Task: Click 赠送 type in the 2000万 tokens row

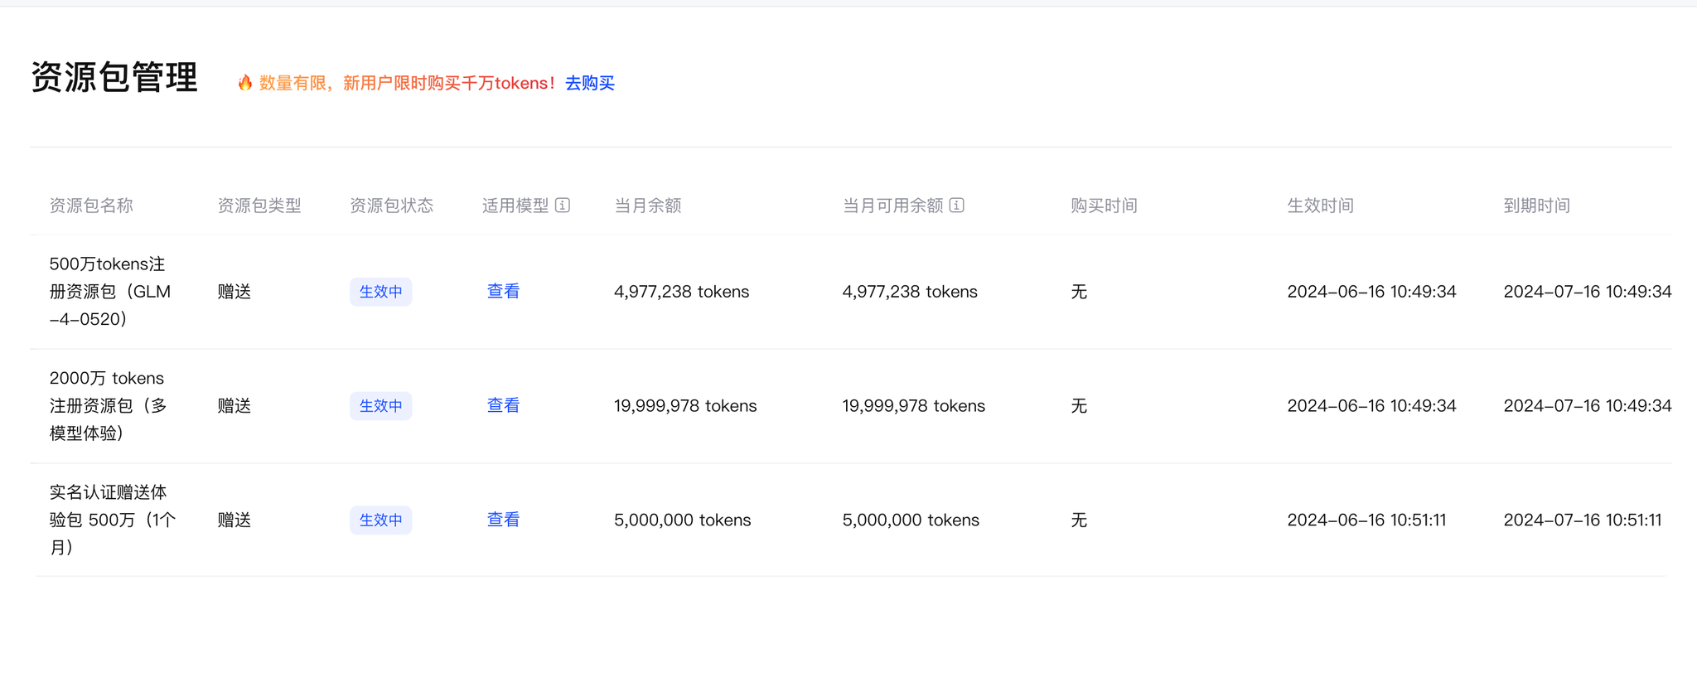Action: tap(234, 406)
